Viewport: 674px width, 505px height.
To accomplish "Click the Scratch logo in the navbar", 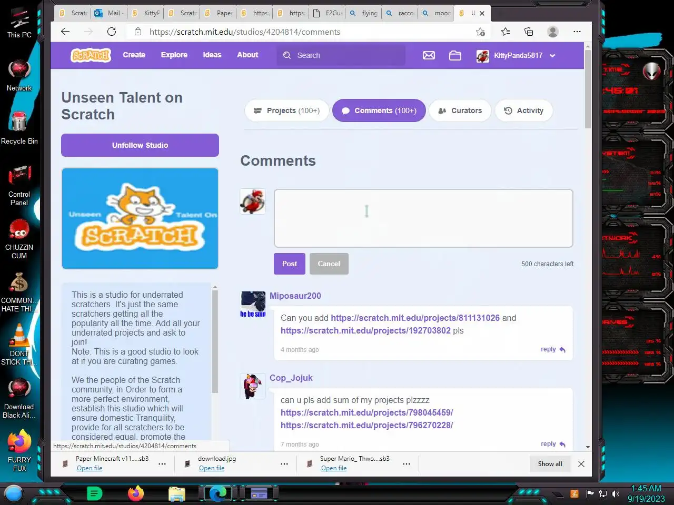I will (91, 55).
